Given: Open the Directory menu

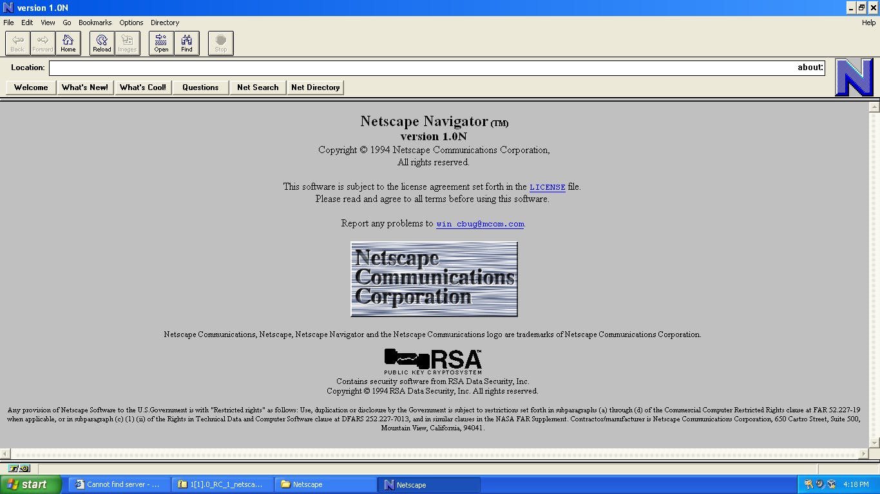Looking at the screenshot, I should [x=165, y=23].
